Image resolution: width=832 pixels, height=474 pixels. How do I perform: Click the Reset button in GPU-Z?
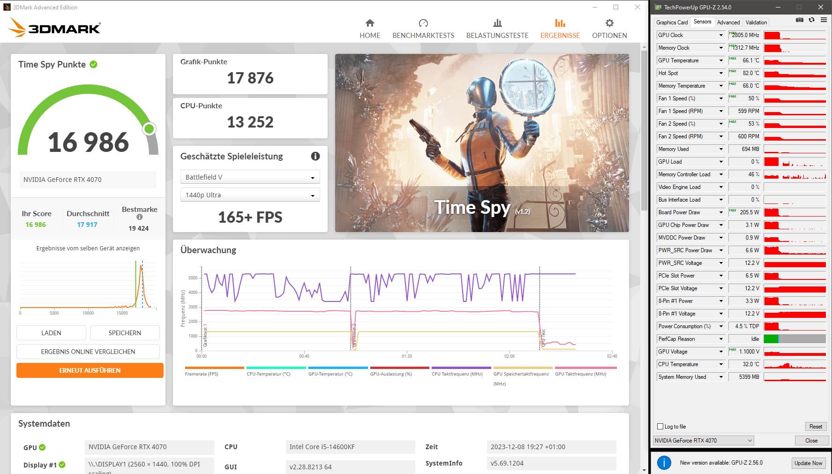[x=816, y=427]
